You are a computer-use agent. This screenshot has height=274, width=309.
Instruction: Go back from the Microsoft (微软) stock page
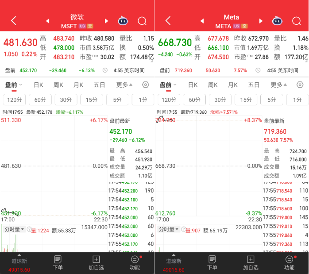coord(14,21)
